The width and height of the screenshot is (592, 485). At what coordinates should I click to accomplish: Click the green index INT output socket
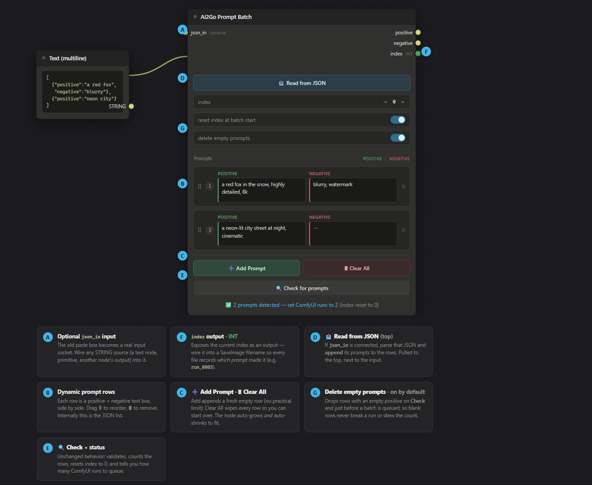[x=418, y=54]
